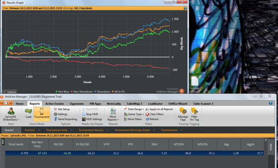Click the 14,28 bb/100 value

click(x=67, y=153)
